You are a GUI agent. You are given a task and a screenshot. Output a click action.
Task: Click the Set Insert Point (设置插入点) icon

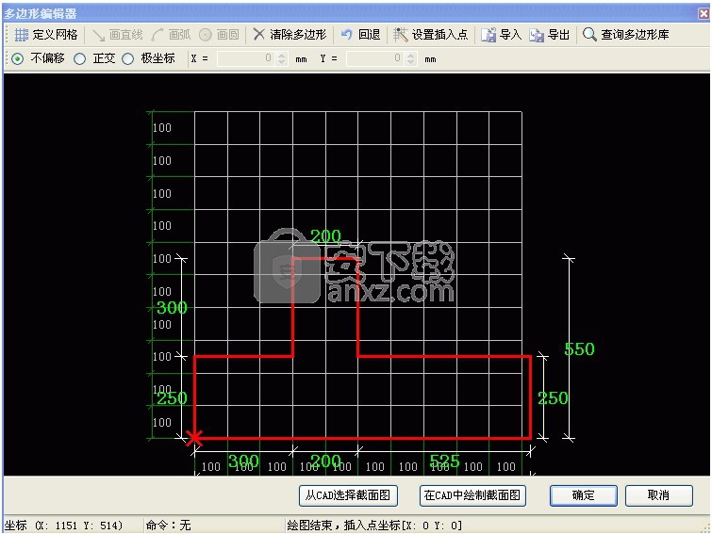pos(400,35)
